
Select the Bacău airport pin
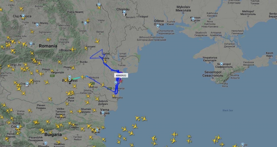(85, 23)
